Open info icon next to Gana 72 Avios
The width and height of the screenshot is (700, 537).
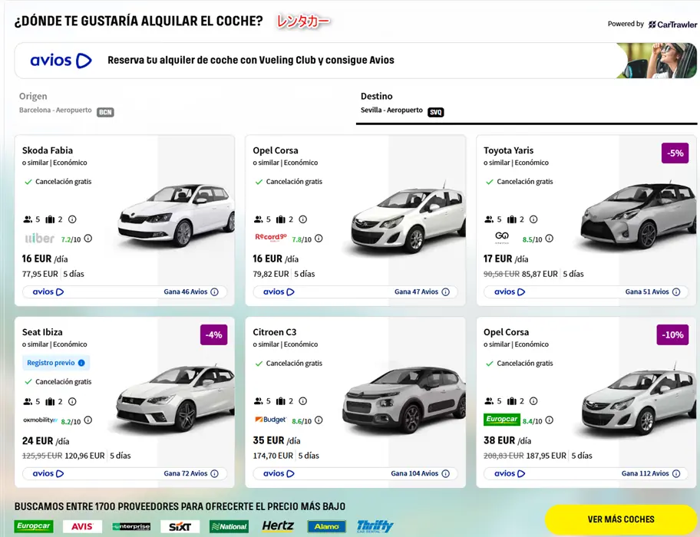pos(214,473)
